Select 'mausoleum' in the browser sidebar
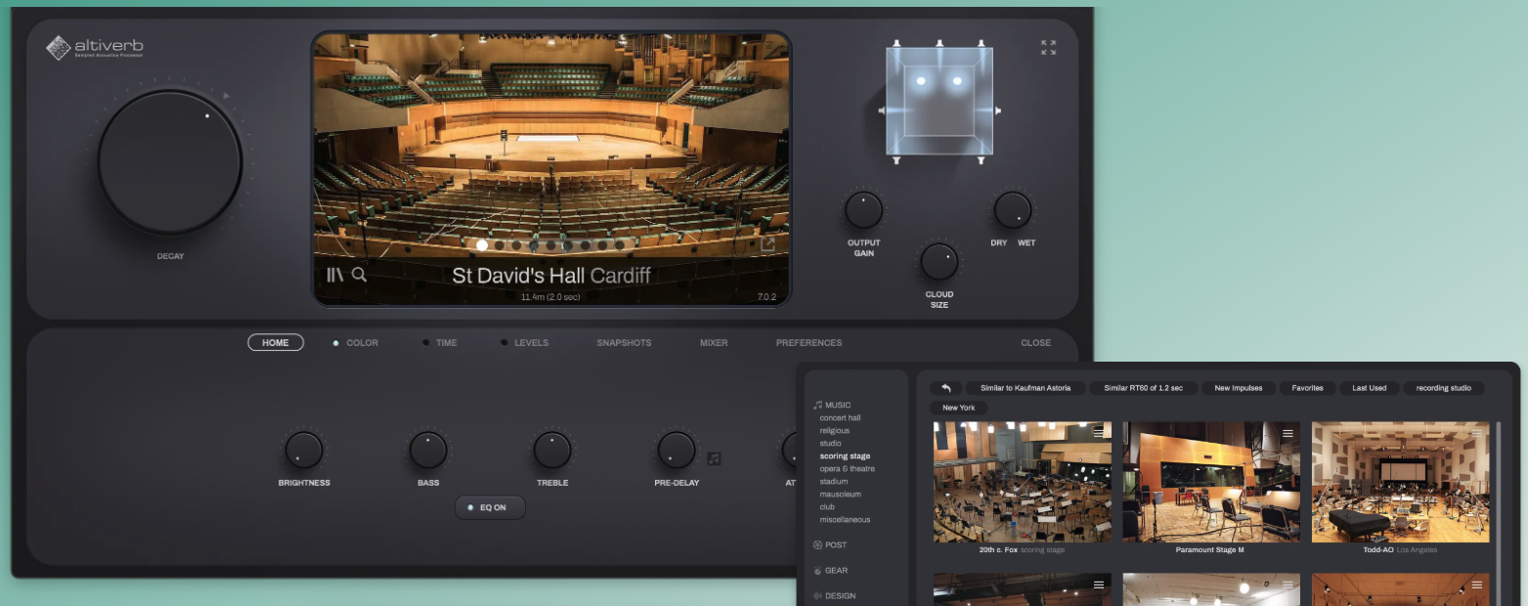 [x=841, y=495]
